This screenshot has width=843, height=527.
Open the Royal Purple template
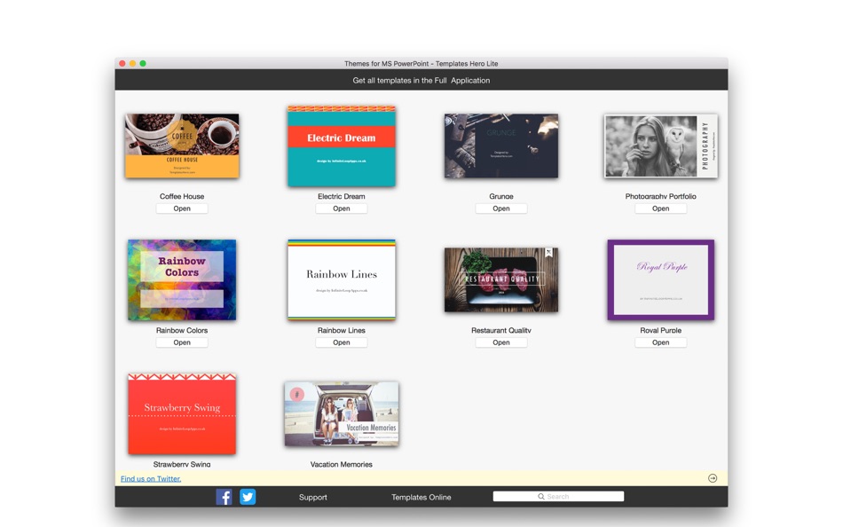tap(661, 342)
